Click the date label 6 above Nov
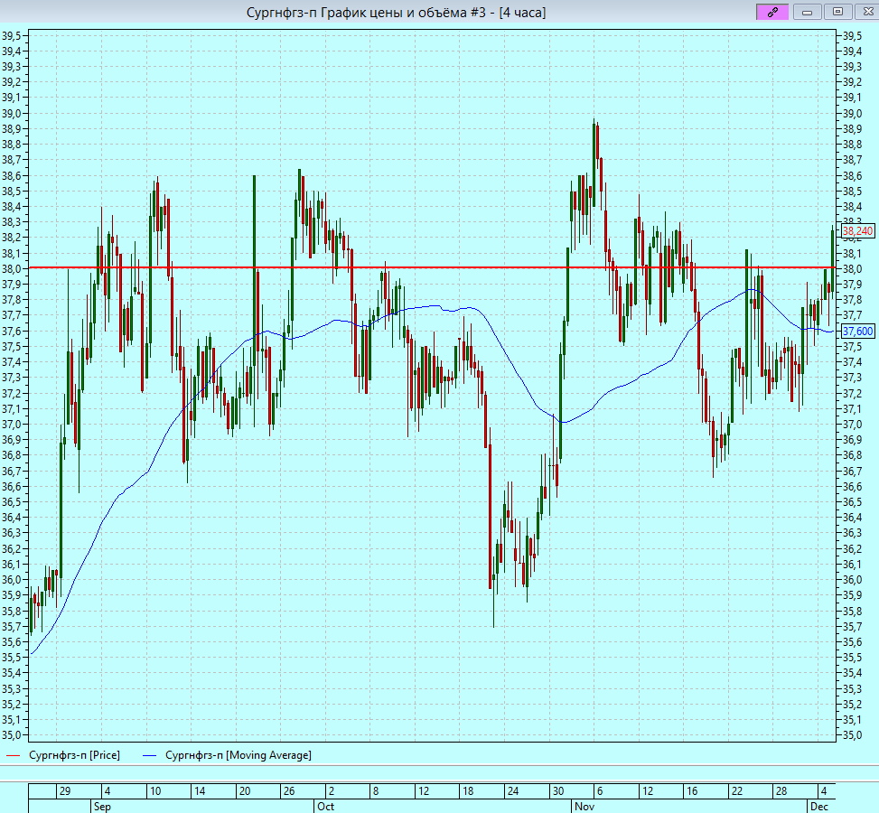The height and width of the screenshot is (813, 879). tap(600, 791)
